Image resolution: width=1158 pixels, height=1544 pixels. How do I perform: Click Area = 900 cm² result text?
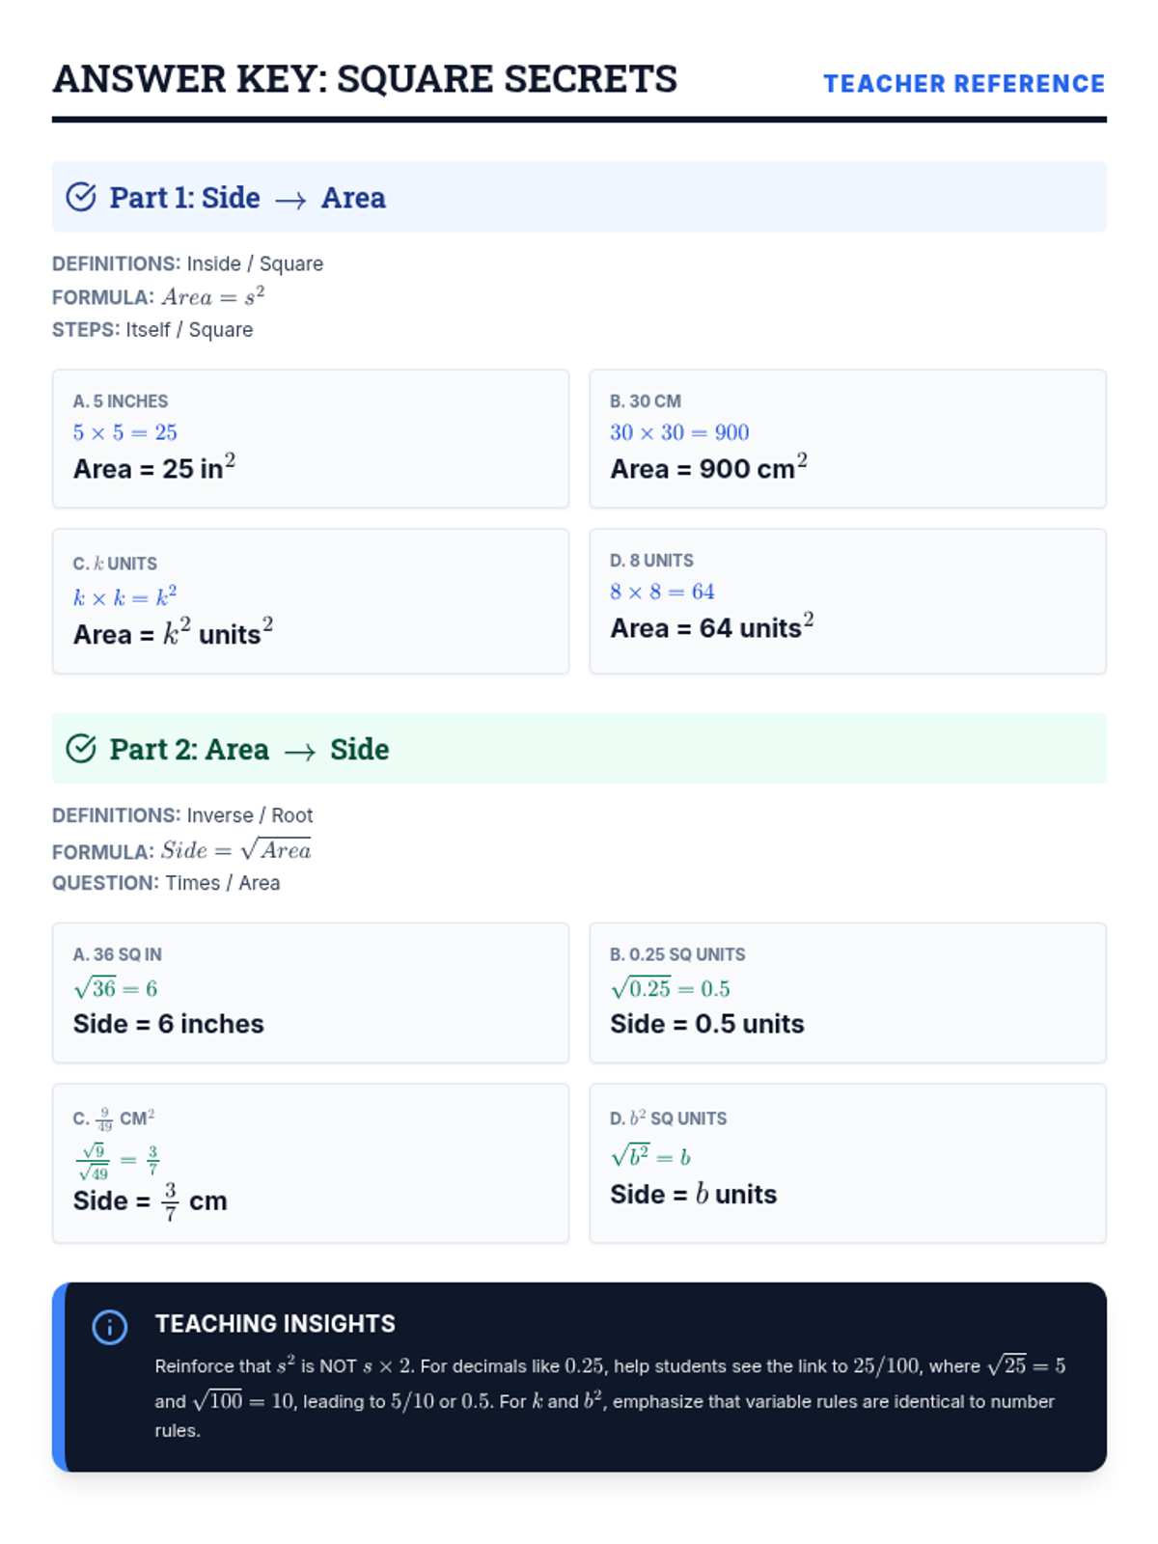[708, 467]
